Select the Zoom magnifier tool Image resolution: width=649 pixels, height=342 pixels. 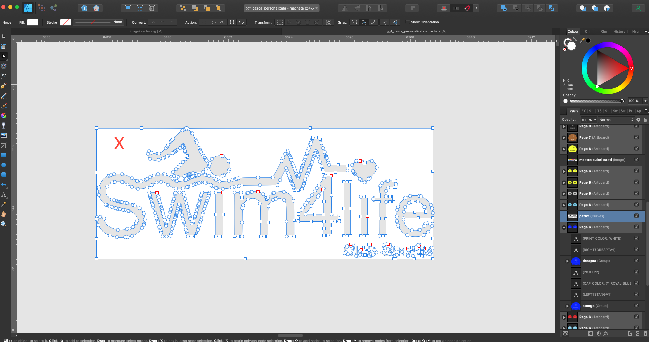tap(4, 224)
